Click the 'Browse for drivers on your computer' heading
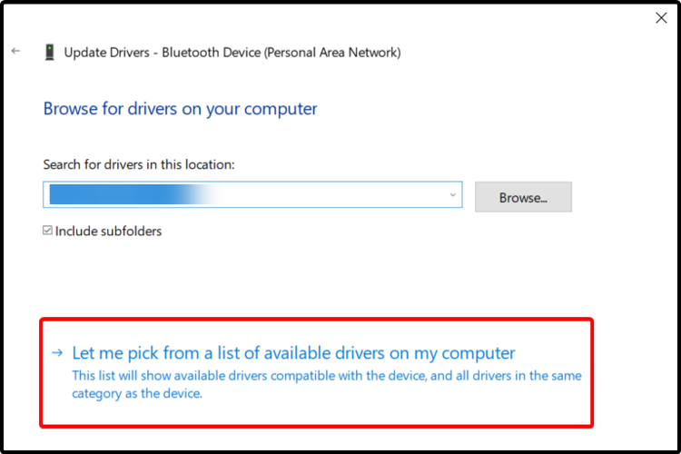The width and height of the screenshot is (681, 454). [180, 109]
